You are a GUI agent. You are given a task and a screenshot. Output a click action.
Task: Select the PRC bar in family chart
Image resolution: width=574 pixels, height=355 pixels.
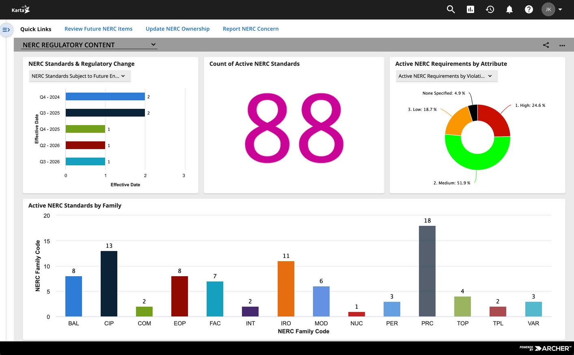pos(427,271)
